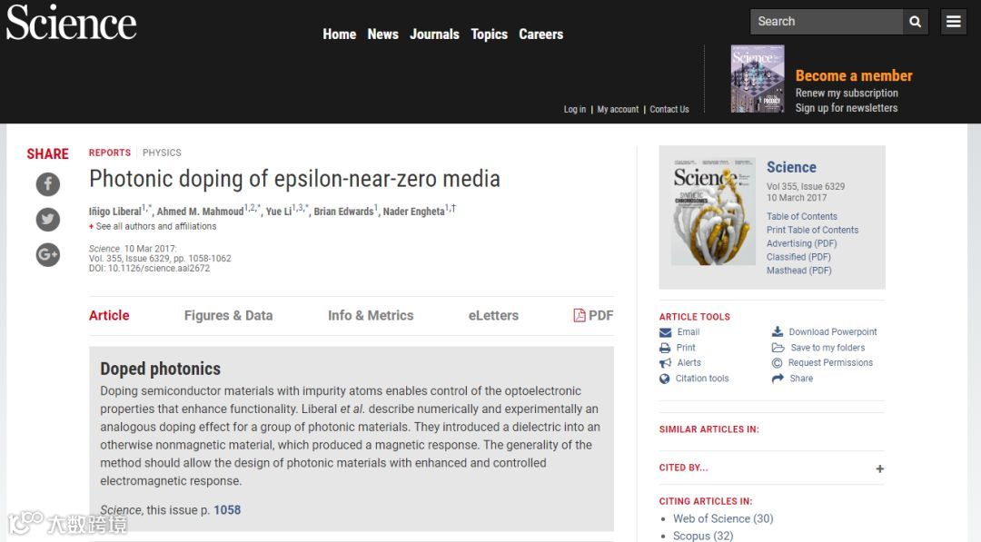Click page 1058 link
The width and height of the screenshot is (981, 542).
pos(227,509)
